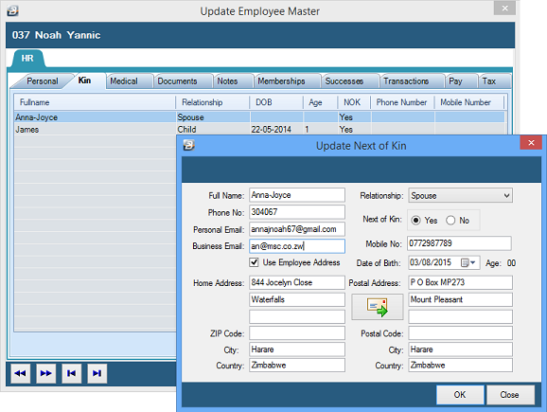This screenshot has height=412, width=547.
Task: Click the Update Employee Master window icon
Action: [13, 11]
